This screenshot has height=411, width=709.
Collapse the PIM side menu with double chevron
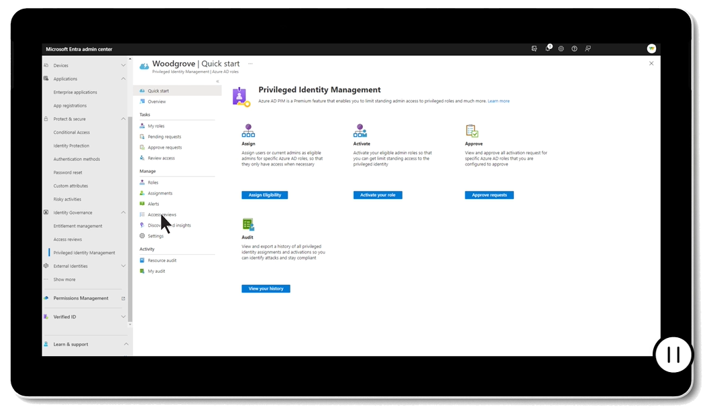[217, 81]
